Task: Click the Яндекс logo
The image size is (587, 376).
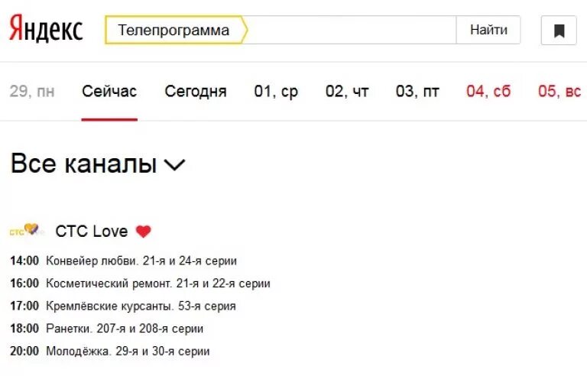Action: 46,29
